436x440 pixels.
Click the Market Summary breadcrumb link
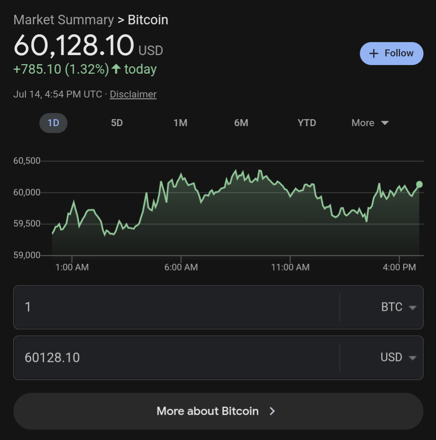click(x=63, y=20)
